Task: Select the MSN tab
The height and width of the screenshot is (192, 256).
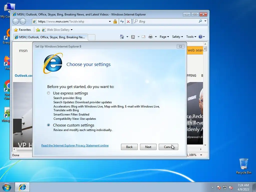Action: [x=50, y=37]
